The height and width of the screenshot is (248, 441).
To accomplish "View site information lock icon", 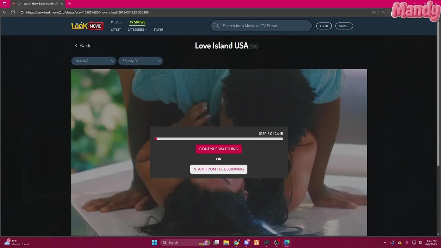I will coord(22,12).
